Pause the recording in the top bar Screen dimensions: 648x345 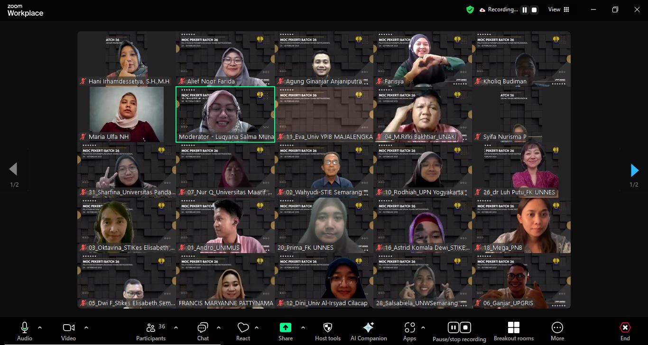coord(525,9)
